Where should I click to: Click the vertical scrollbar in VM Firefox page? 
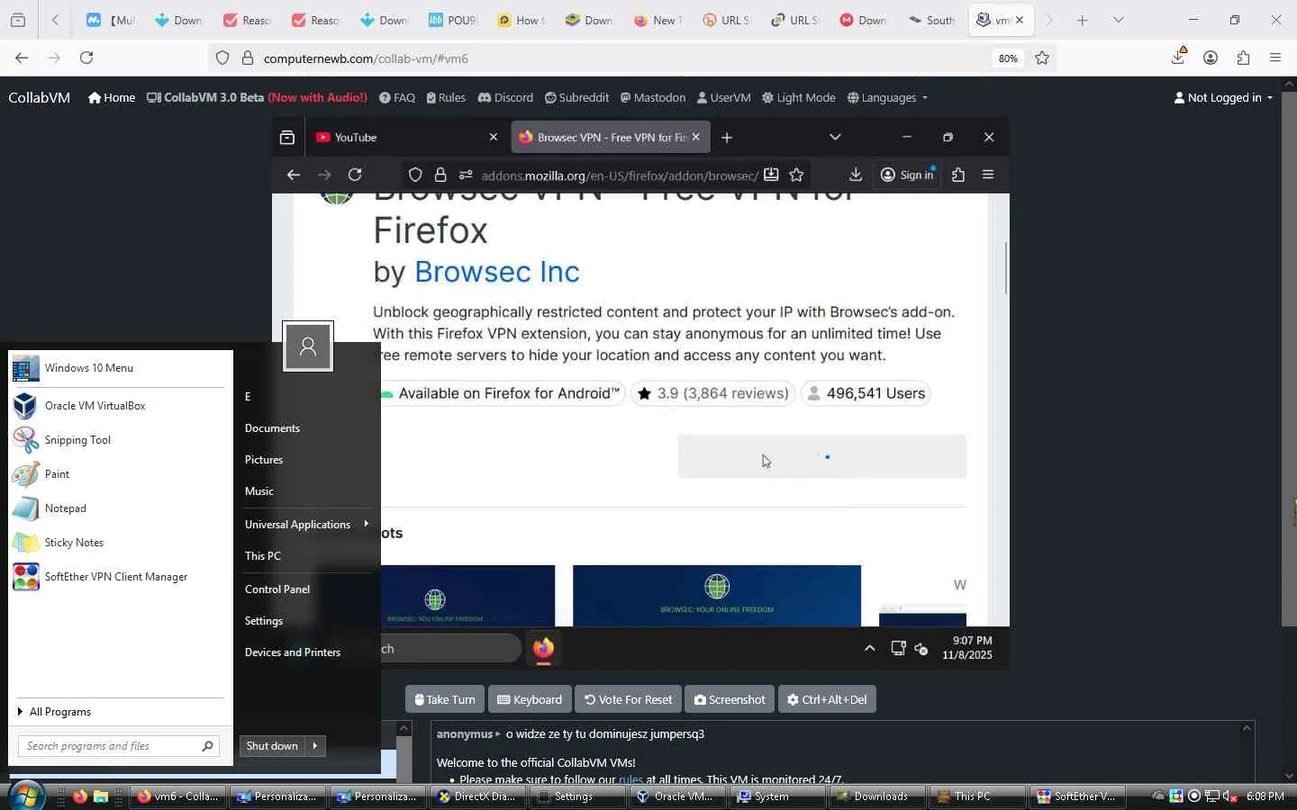[x=1005, y=268]
